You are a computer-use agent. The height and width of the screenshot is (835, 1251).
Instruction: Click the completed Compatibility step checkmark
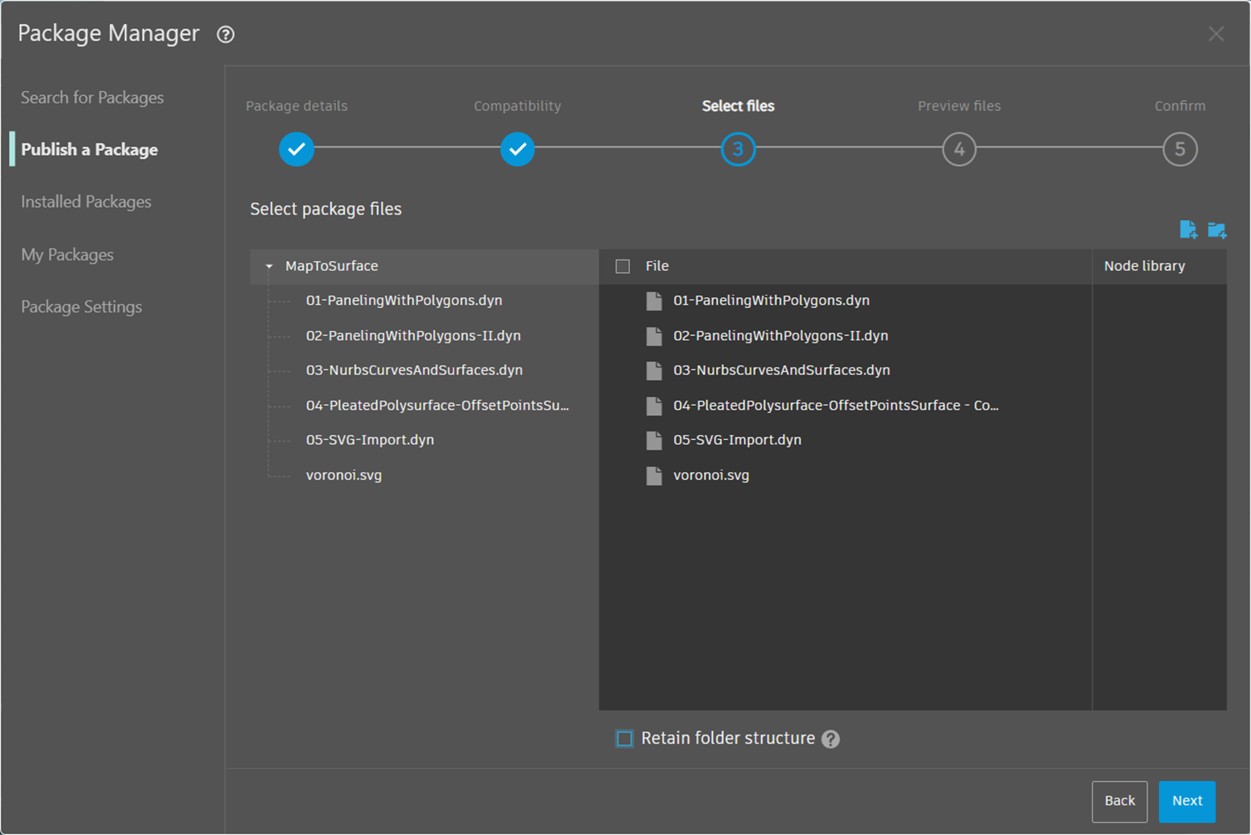(517, 149)
